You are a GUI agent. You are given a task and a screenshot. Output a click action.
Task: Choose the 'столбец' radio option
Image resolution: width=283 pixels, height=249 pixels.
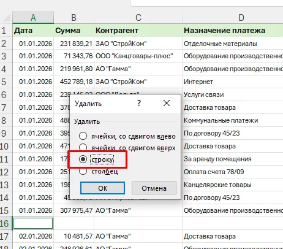click(x=83, y=171)
